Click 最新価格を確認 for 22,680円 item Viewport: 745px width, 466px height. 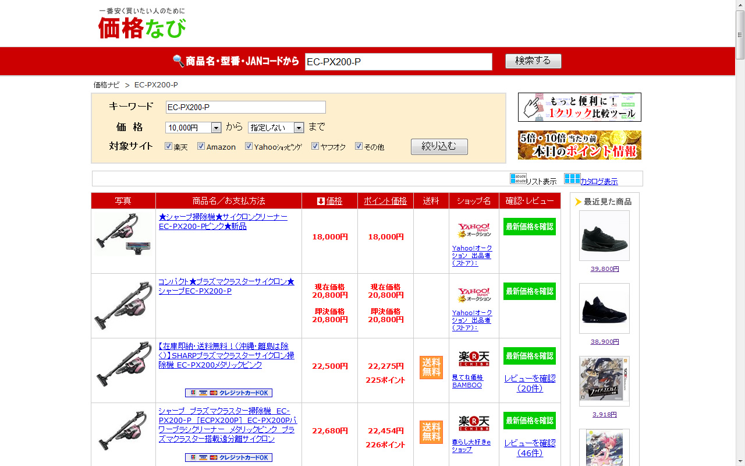click(530, 421)
